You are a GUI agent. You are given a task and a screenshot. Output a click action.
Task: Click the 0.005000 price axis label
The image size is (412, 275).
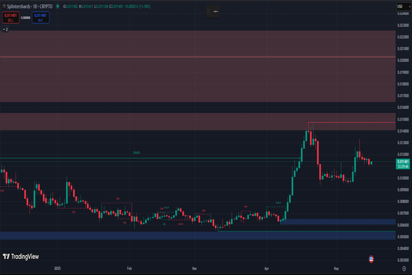point(403,237)
